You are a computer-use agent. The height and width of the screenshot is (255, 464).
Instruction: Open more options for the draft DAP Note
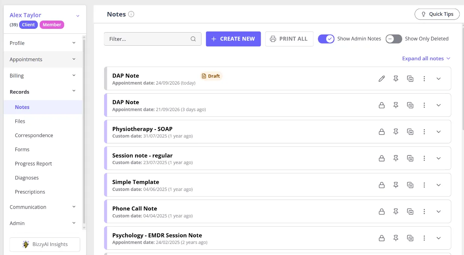[424, 79]
